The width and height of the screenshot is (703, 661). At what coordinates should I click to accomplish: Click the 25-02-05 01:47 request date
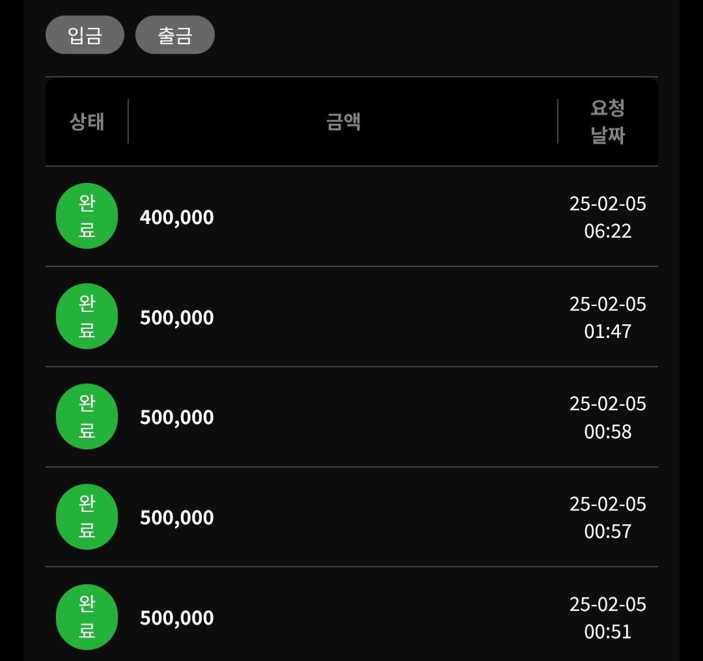[607, 318]
